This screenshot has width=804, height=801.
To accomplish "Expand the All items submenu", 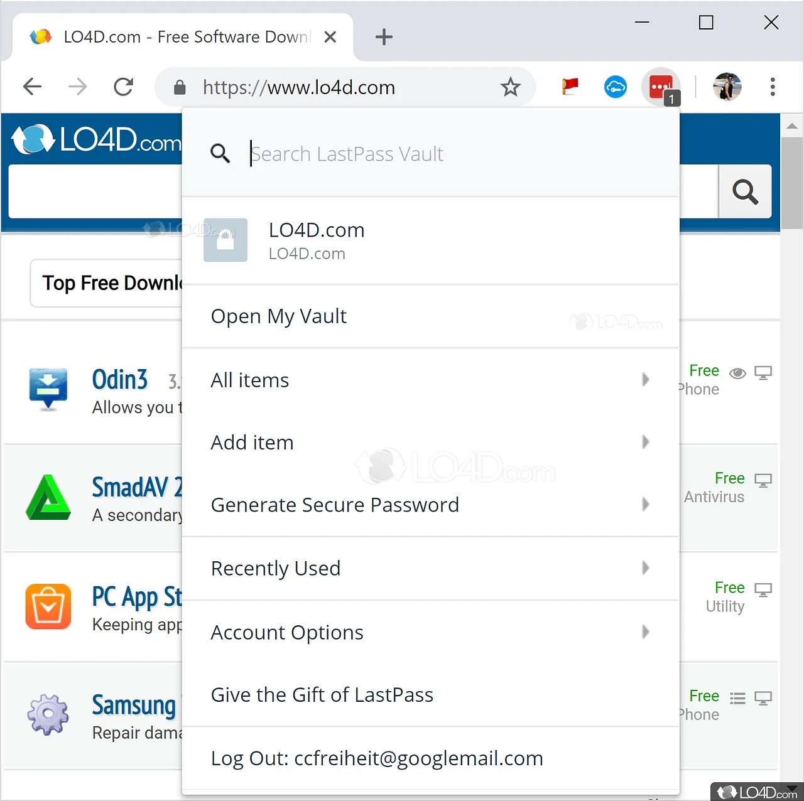I will tap(645, 379).
